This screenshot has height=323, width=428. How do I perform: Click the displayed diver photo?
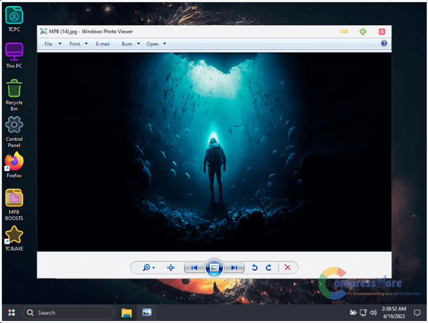[x=214, y=152]
